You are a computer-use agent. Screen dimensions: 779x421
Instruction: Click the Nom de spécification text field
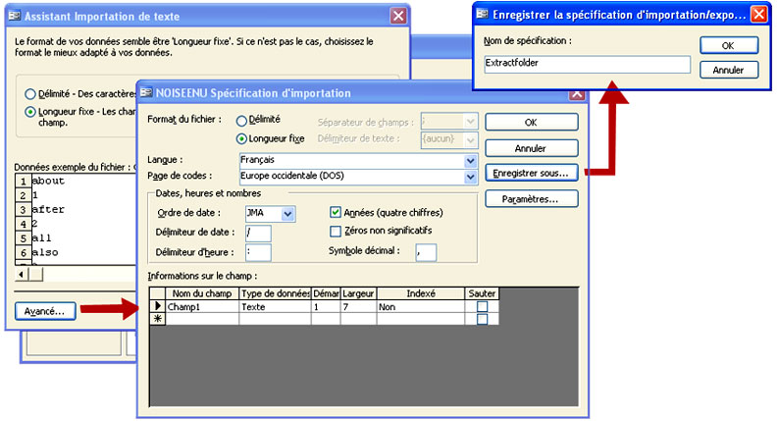point(586,63)
